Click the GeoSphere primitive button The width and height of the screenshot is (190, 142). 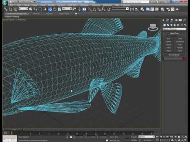[180, 42]
